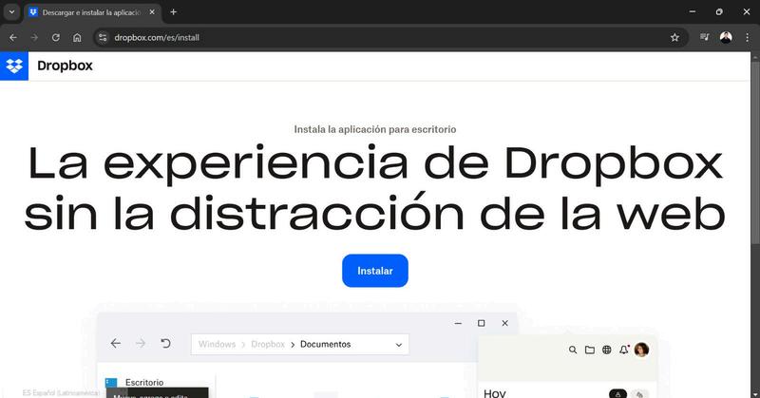Click 'Windows' in the illustration breadcrumb
760x398 pixels.
pos(217,344)
